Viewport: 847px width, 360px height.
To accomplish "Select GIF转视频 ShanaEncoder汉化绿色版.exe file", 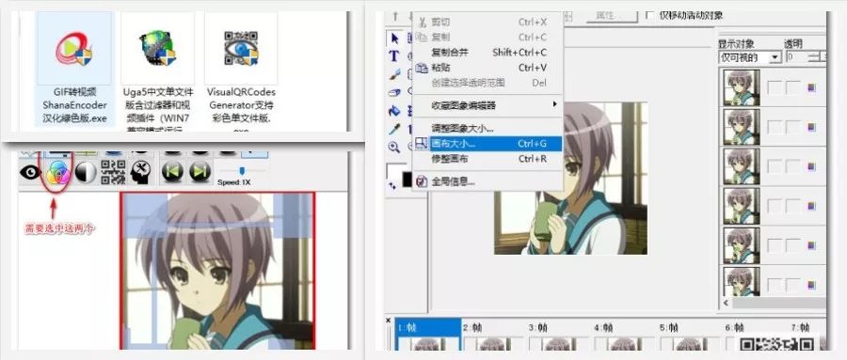I will click(x=74, y=69).
